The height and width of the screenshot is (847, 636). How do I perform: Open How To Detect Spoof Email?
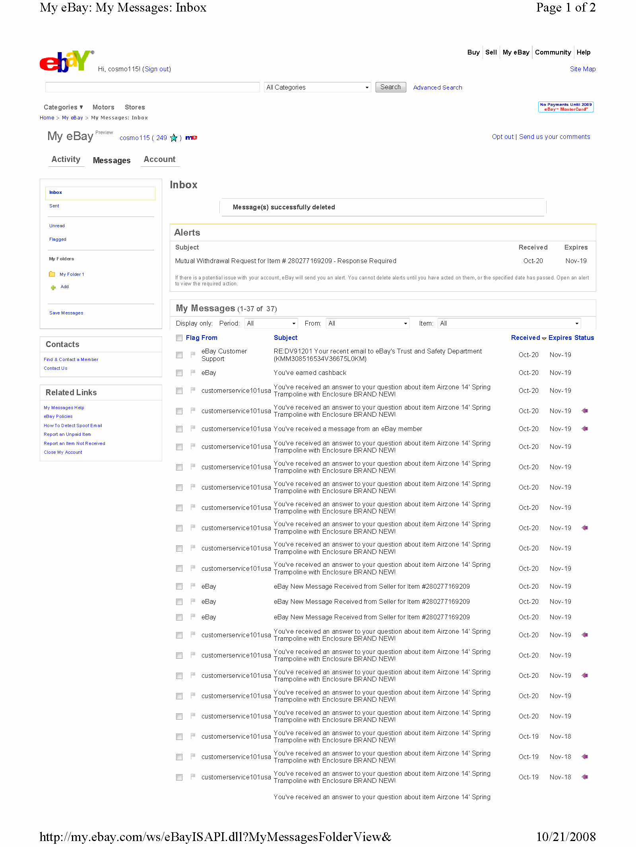pyautogui.click(x=73, y=426)
